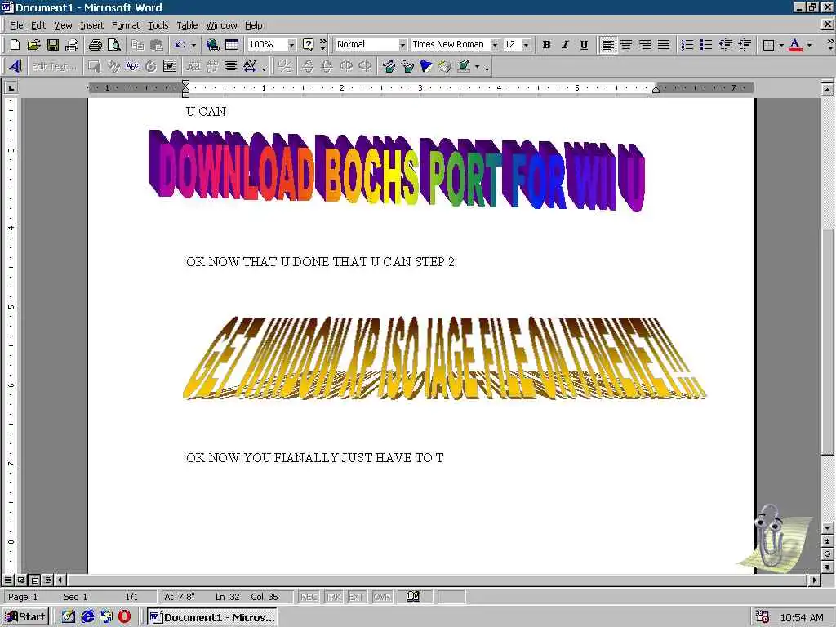Viewport: 836px width, 627px height.
Task: Open the Normal style dropdown
Action: pyautogui.click(x=402, y=45)
